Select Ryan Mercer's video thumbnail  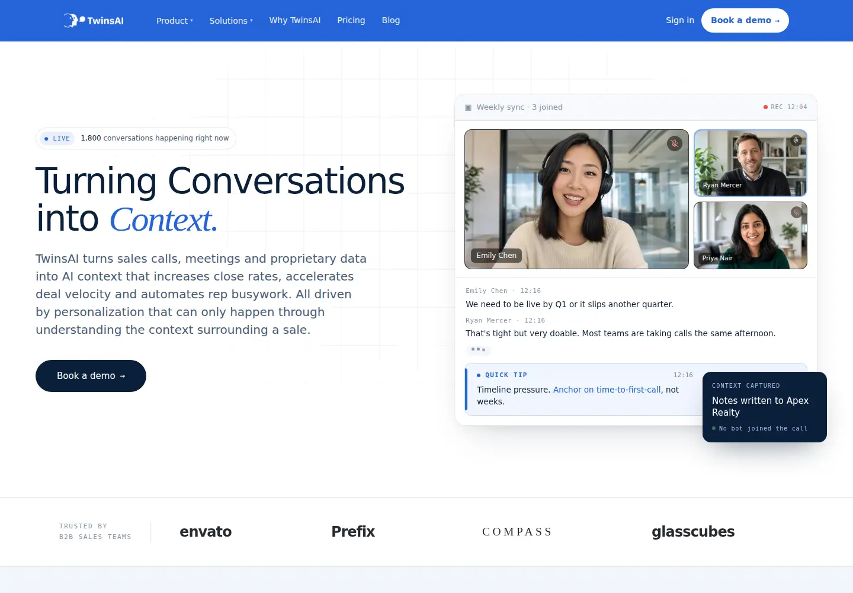click(751, 163)
